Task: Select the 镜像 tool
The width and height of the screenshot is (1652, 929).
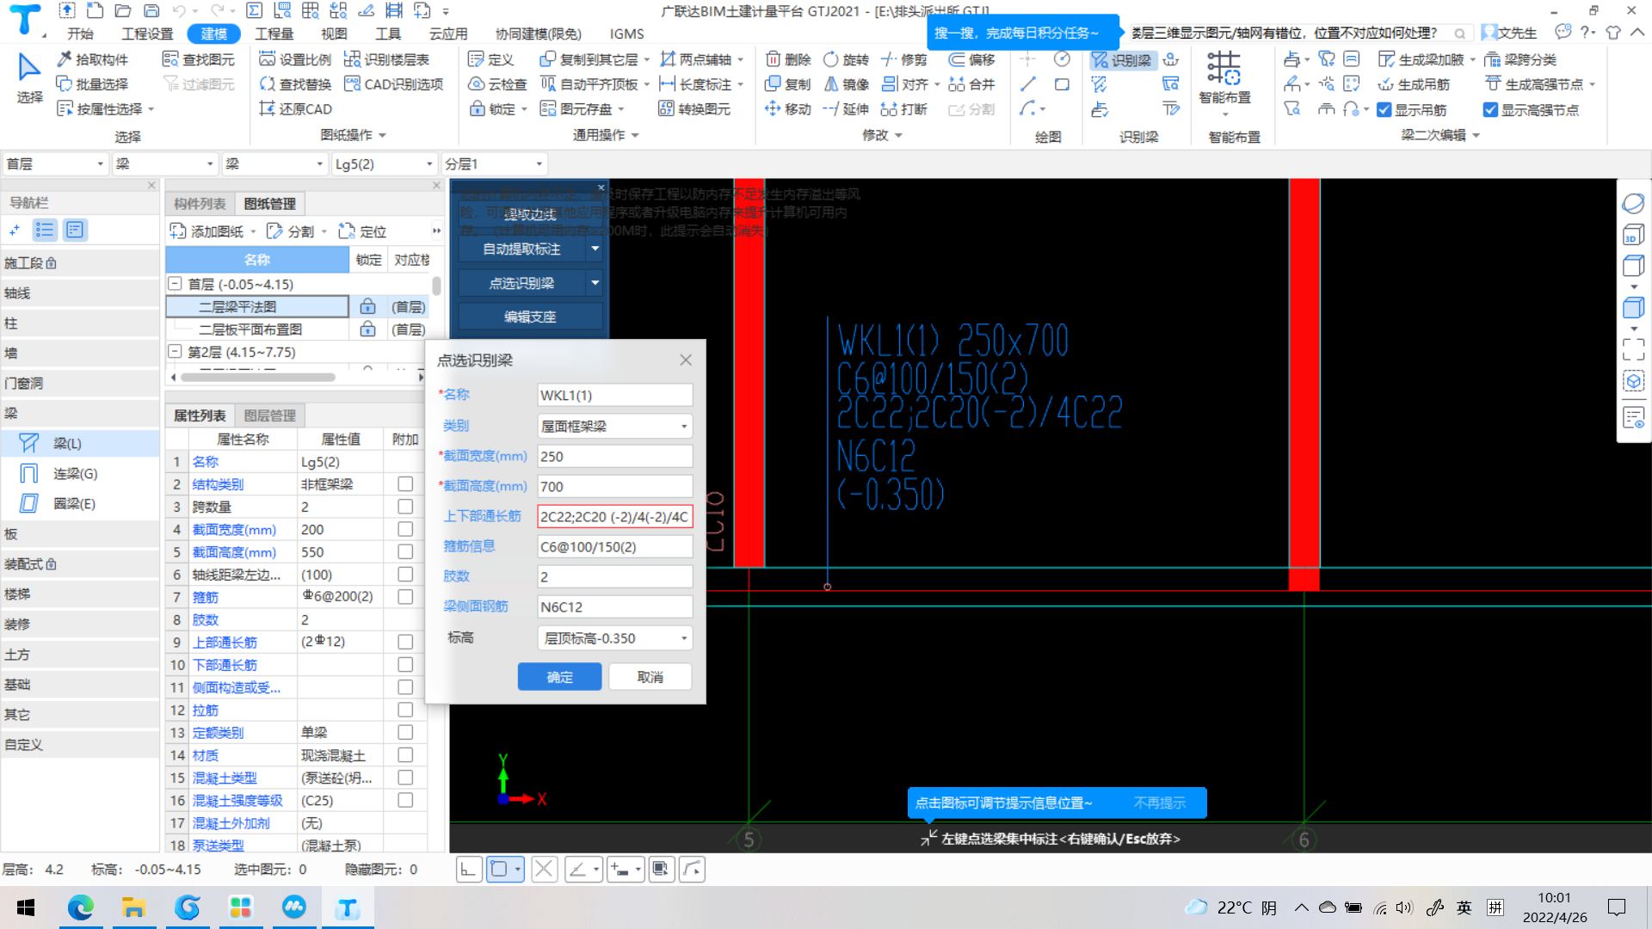Action: coord(846,84)
